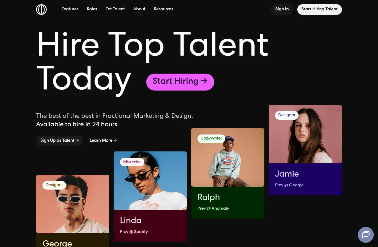Click the name George

[x=57, y=243]
